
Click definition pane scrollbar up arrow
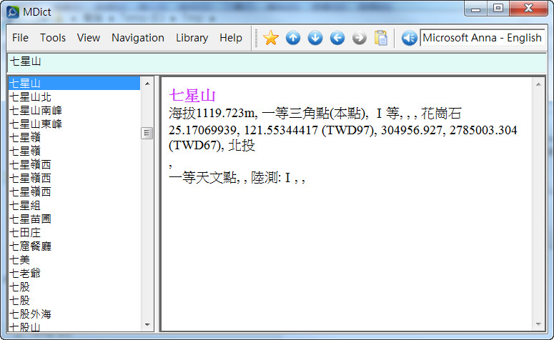(x=538, y=84)
